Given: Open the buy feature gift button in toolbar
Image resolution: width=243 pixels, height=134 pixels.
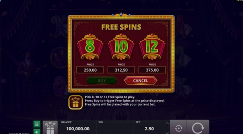Looking at the screenshot, I should 50,128.
